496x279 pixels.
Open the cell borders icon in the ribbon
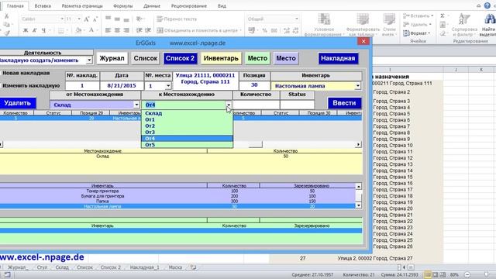click(61, 30)
